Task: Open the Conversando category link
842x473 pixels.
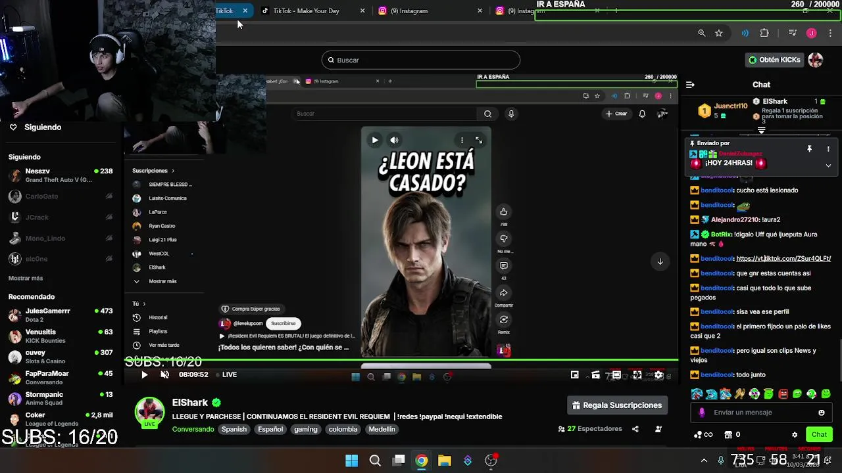Action: [193, 429]
